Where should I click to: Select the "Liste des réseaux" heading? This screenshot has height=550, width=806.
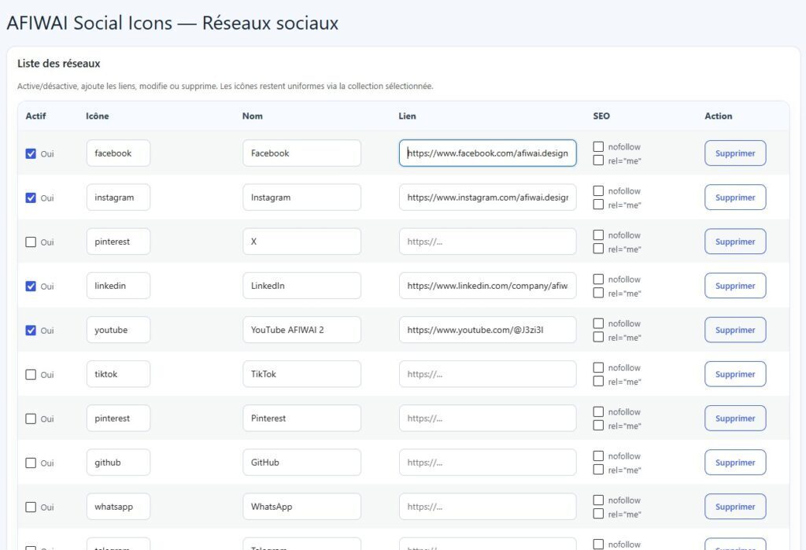(x=58, y=64)
